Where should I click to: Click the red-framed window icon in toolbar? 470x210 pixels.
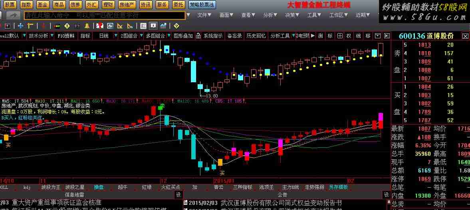tap(8, 26)
